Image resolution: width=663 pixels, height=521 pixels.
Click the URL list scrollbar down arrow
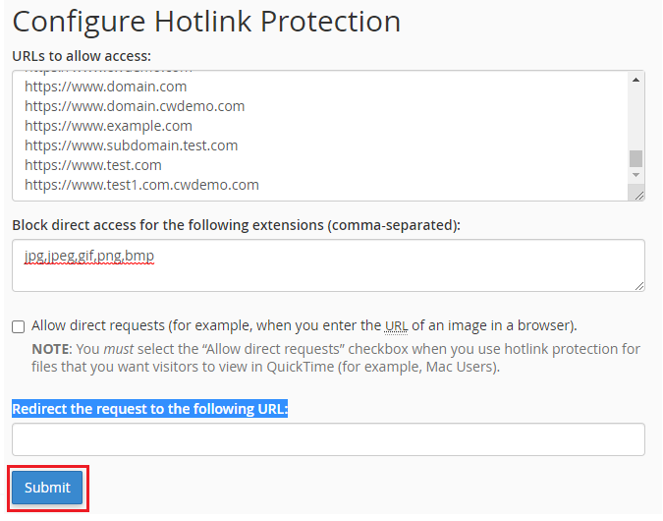(635, 175)
